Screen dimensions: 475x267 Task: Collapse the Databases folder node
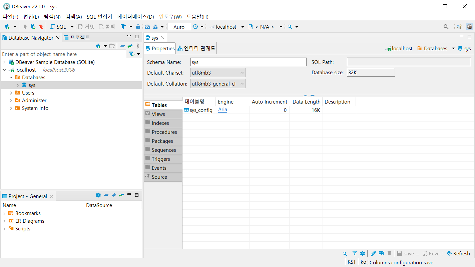pos(11,78)
